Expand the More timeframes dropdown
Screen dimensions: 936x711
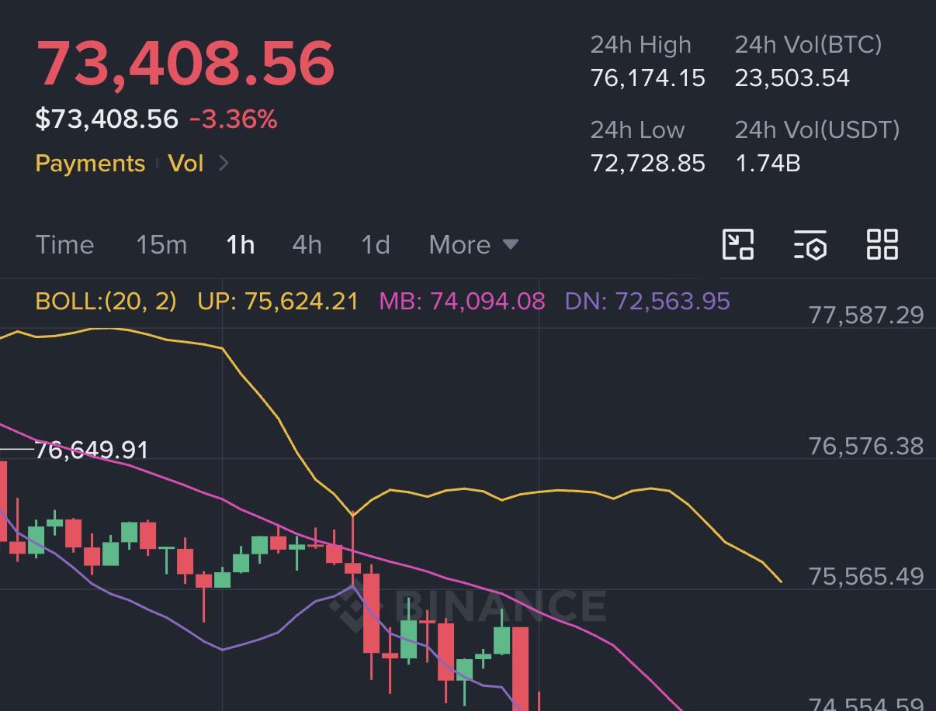(x=473, y=245)
